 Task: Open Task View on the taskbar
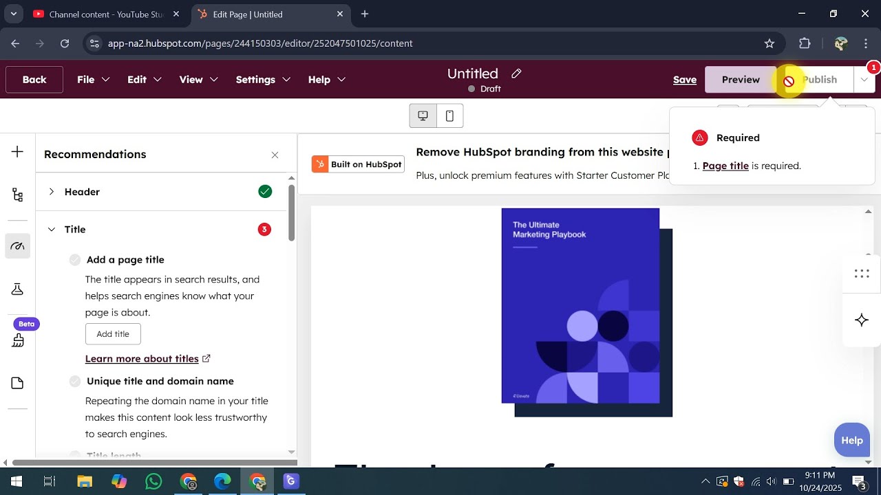click(50, 481)
